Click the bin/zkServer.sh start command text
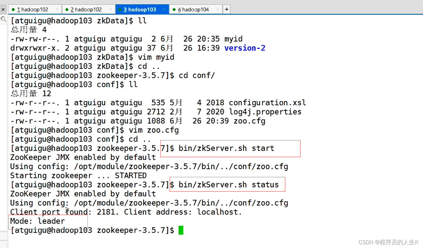This screenshot has height=248, width=423. 226,148
